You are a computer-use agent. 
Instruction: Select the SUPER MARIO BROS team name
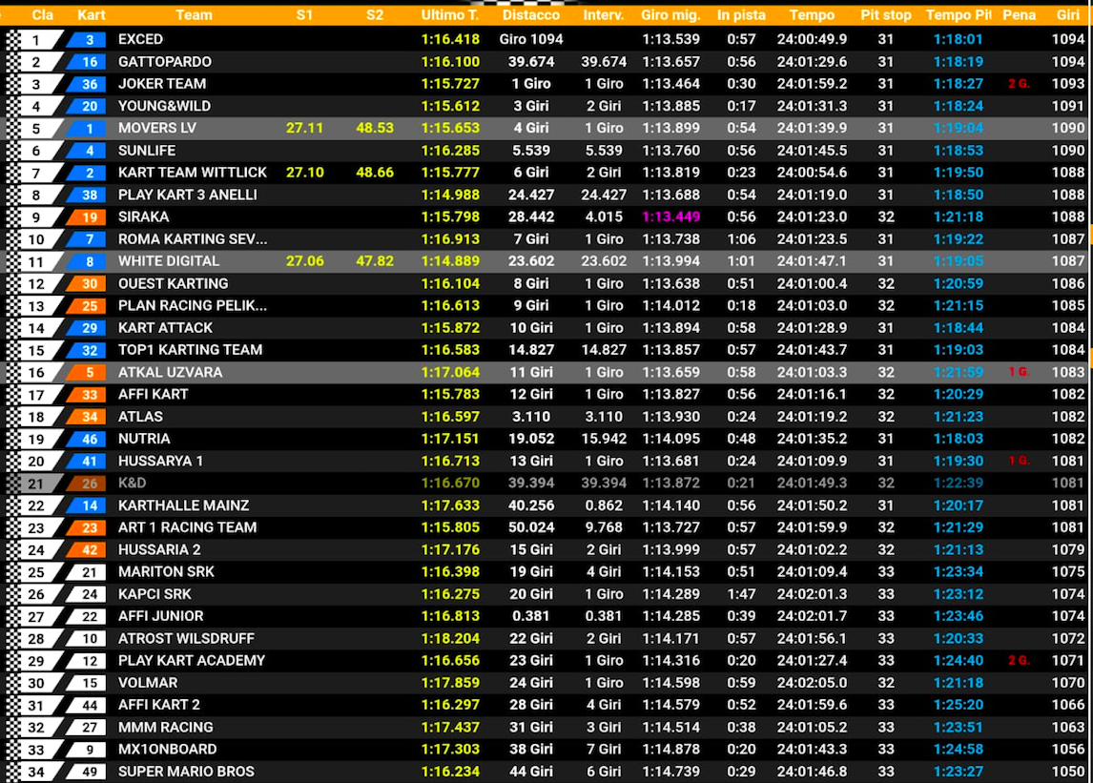click(186, 772)
